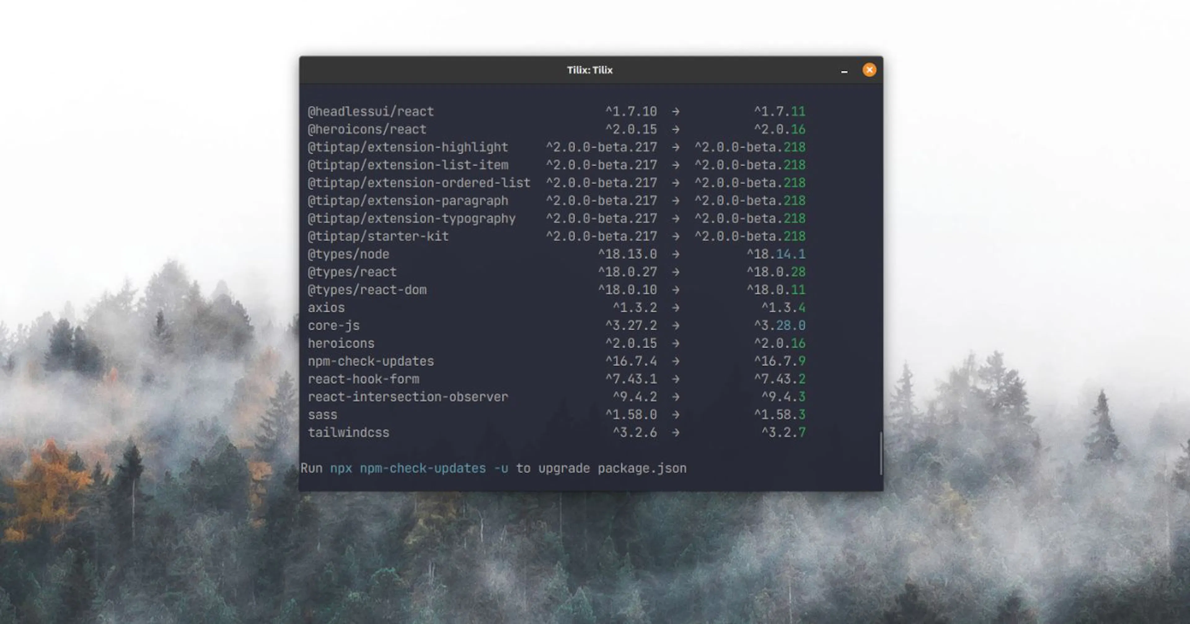The image size is (1190, 624).
Task: Click the current version ^7.43.1
Action: tap(631, 379)
